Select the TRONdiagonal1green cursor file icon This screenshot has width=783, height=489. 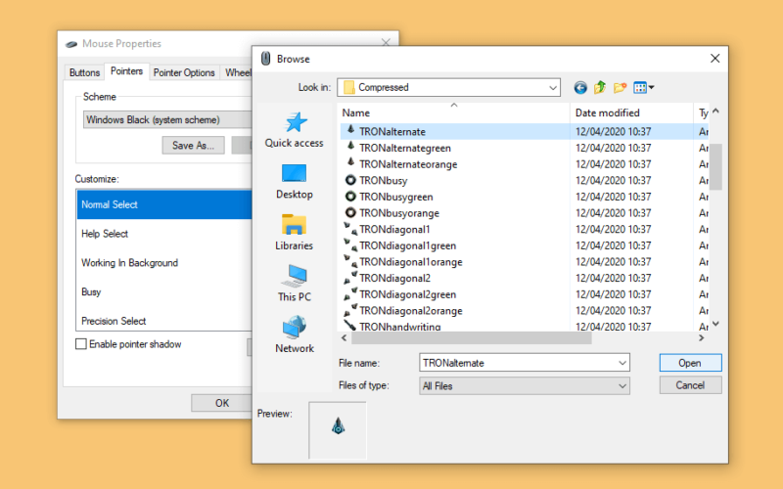[x=350, y=245]
